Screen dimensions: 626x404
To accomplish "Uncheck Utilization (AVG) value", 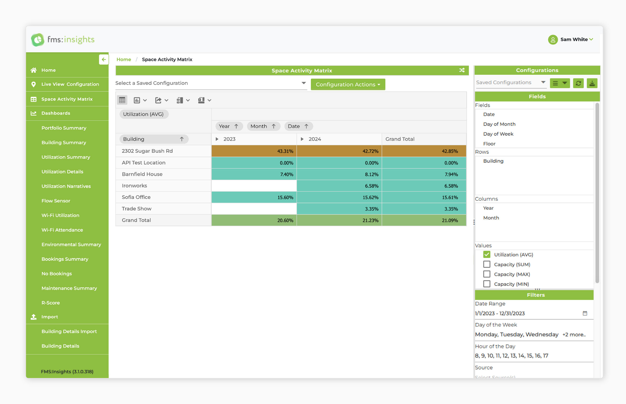I will 486,254.
